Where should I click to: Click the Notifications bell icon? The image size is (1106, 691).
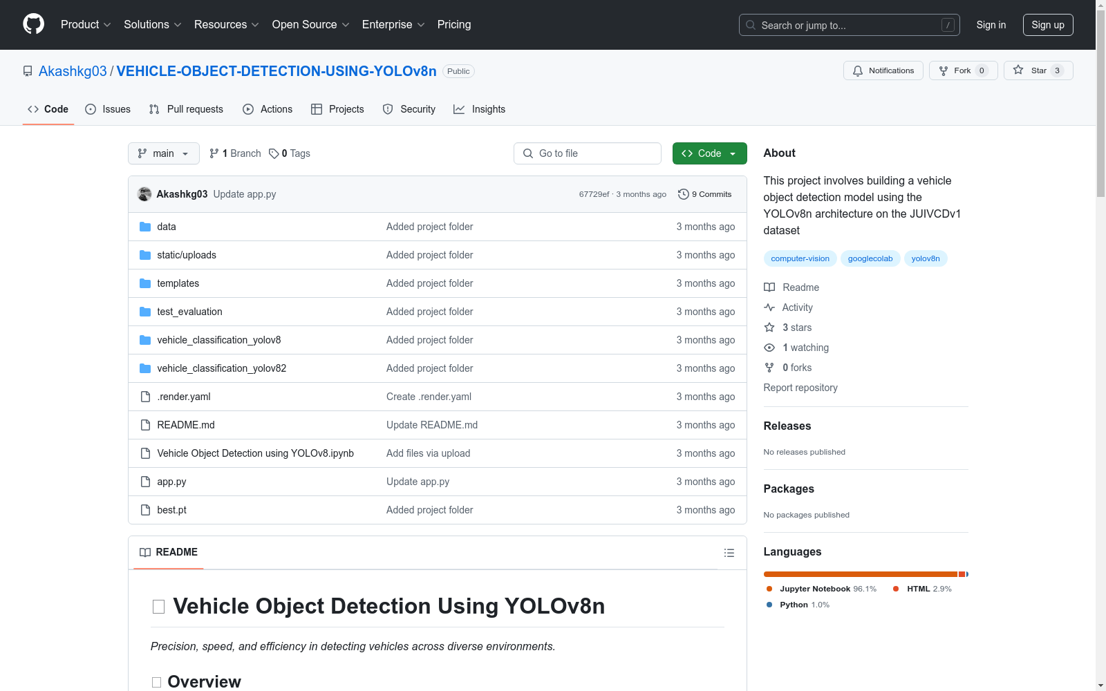coord(858,70)
